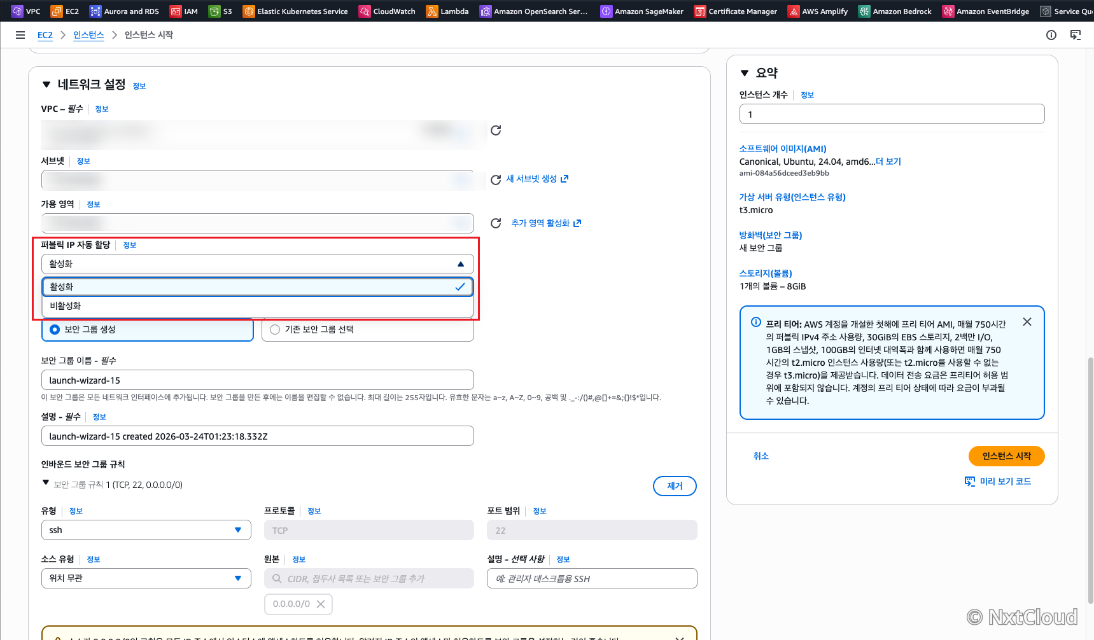Image resolution: width=1094 pixels, height=640 pixels.
Task: Collapse the 요약 summary panel
Action: pos(745,73)
